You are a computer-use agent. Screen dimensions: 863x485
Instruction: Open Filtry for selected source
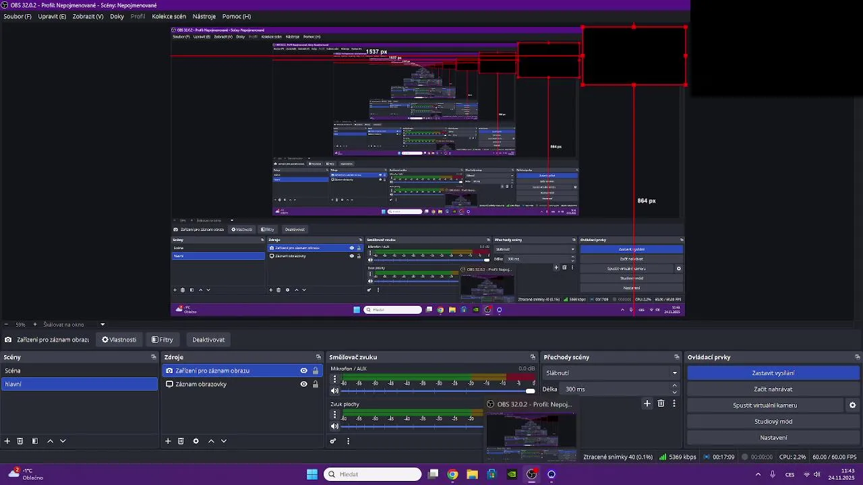point(162,339)
